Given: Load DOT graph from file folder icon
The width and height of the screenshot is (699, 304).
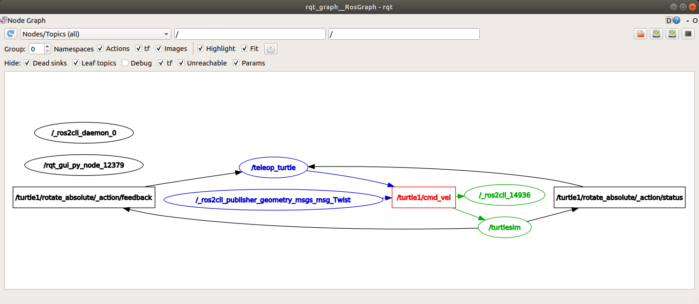Looking at the screenshot, I should (640, 34).
